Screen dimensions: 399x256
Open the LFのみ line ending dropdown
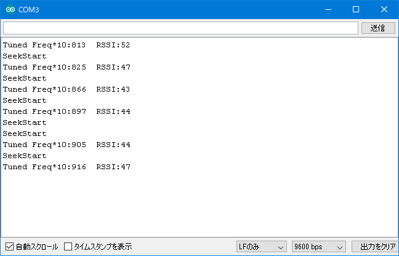[x=261, y=247]
